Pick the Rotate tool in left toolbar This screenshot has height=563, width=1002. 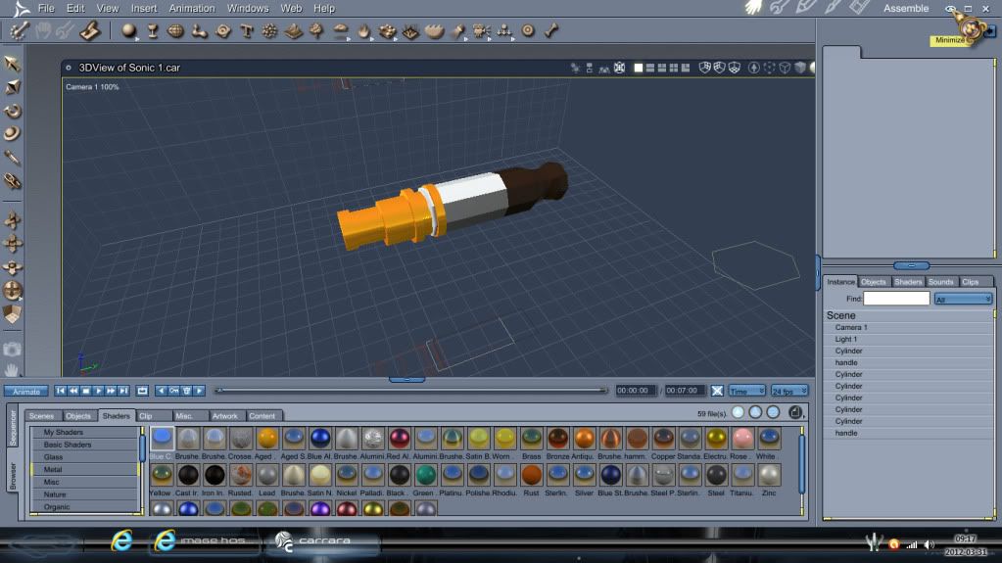pos(12,111)
